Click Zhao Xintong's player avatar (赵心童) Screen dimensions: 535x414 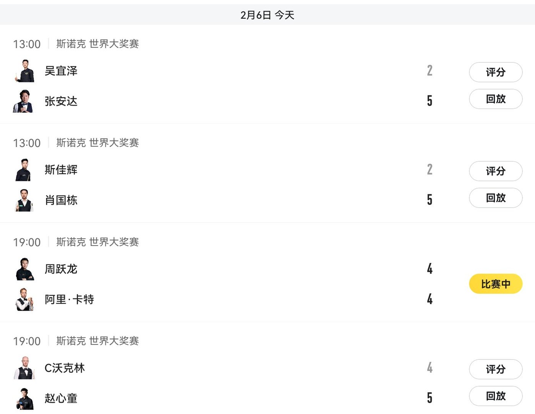[x=24, y=398]
